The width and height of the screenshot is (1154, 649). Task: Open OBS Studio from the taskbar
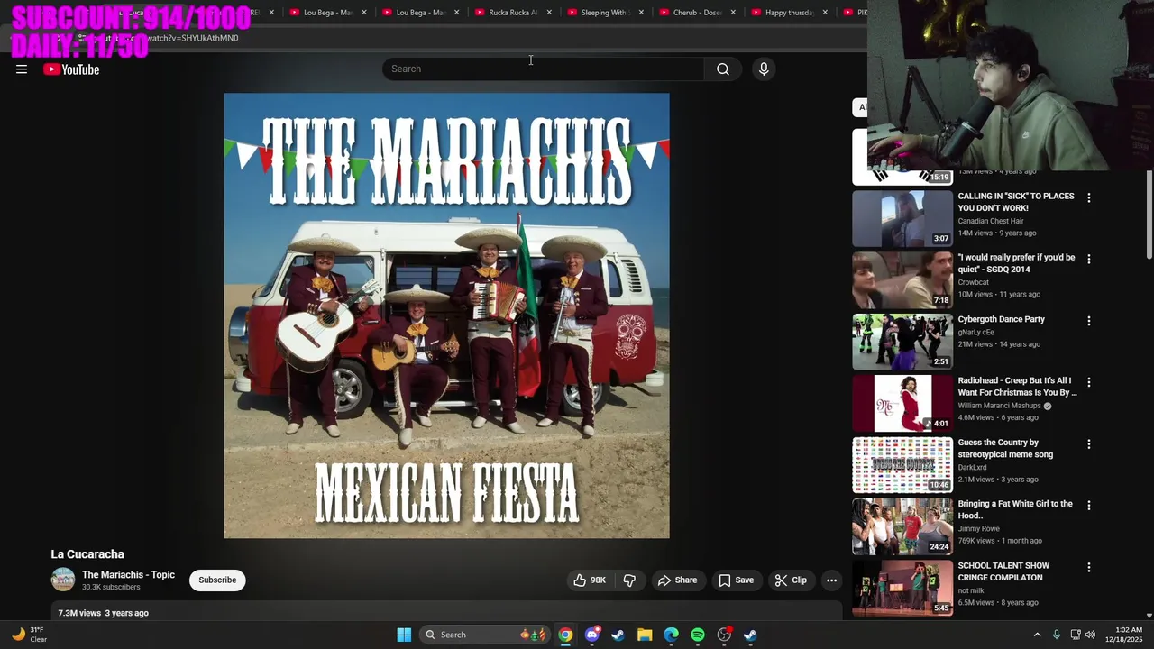[724, 635]
